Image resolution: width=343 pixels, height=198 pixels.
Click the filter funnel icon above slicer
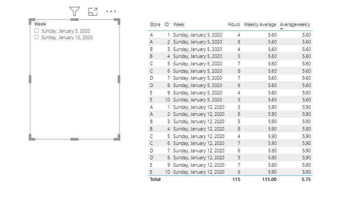(x=75, y=11)
